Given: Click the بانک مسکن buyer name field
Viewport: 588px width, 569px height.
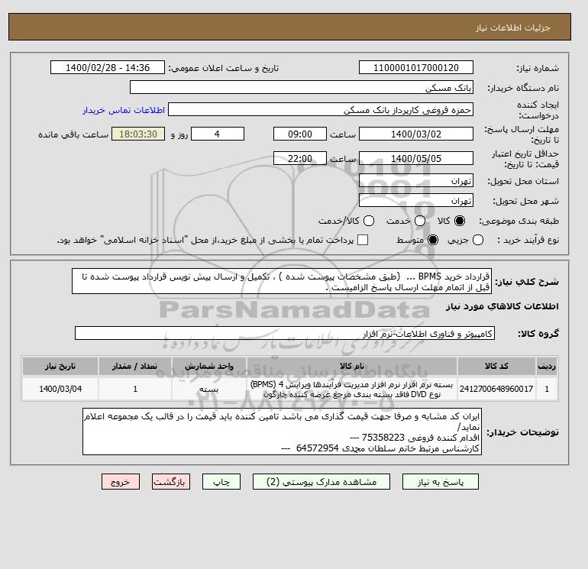Looking at the screenshot, I should 302,87.
